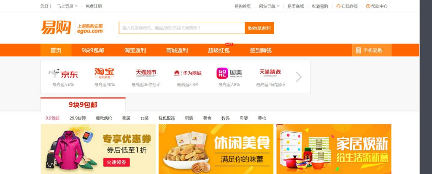Click the 在线客服 headset icon
Image resolution: width=432 pixels, height=174 pixels.
338,6
